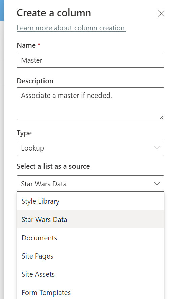This screenshot has height=299, width=175.
Task: Click the Name field label
Action: pos(26,45)
